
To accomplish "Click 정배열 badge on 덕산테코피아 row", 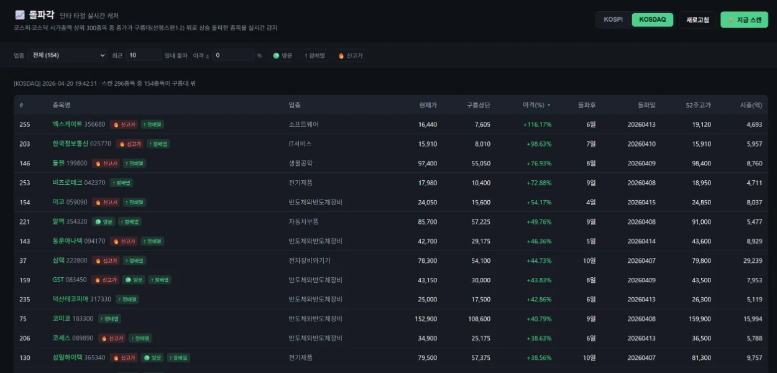I will point(127,299).
